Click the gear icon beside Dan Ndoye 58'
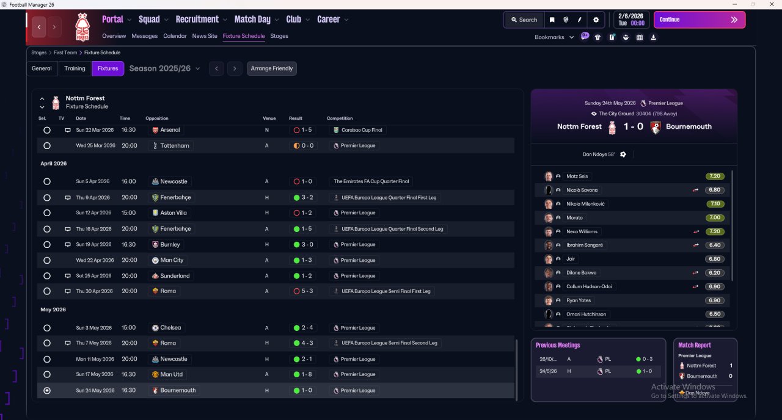Viewport: 782px width, 420px height. [623, 154]
